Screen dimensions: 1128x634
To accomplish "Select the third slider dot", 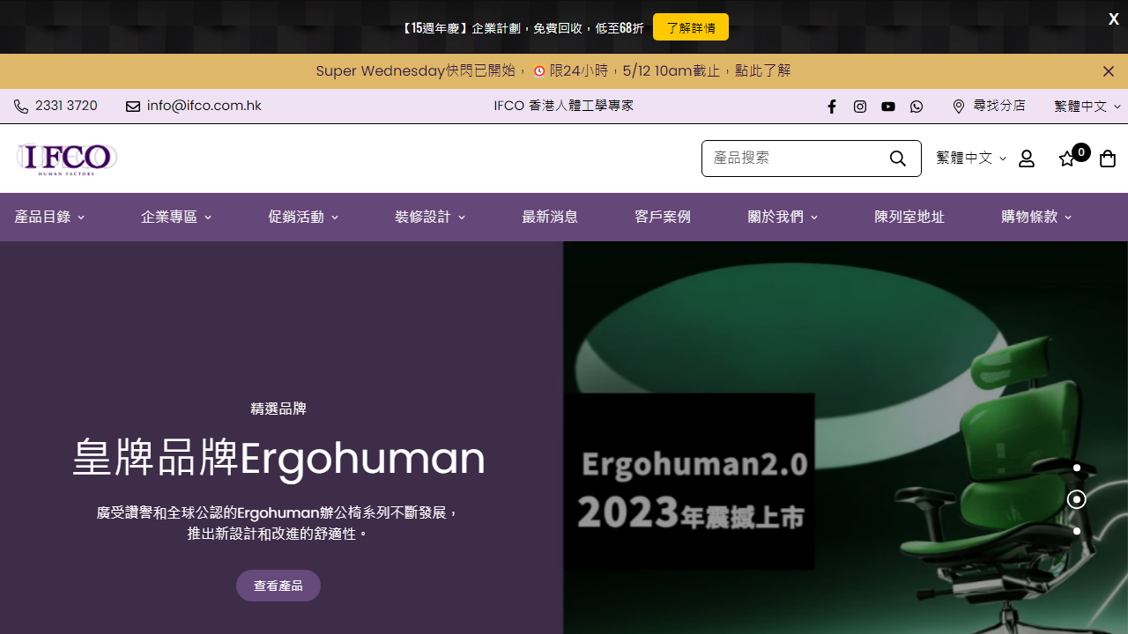I will pos(1077,531).
